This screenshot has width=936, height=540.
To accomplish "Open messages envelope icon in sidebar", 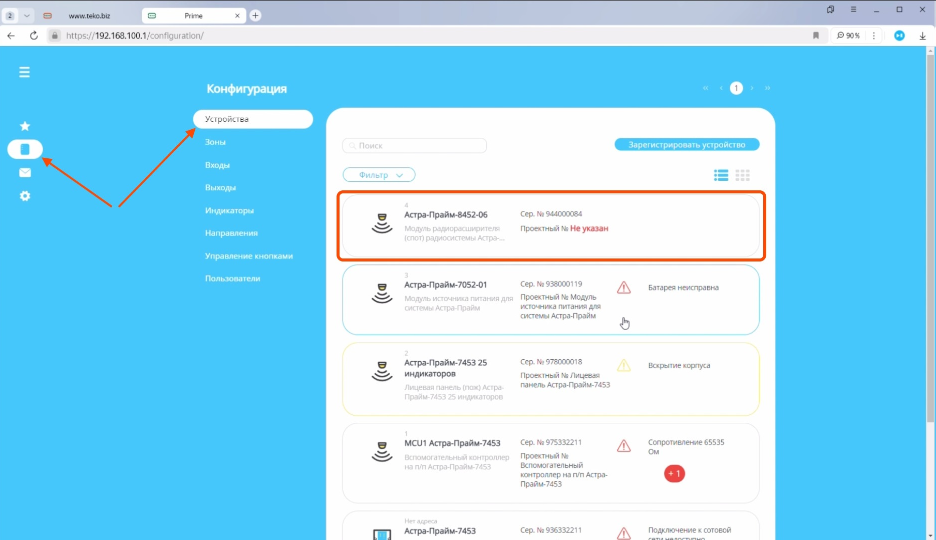I will tap(25, 173).
